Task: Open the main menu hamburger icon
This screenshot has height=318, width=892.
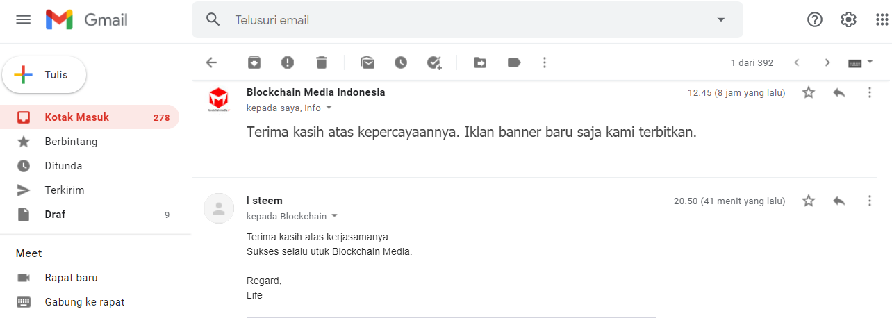Action: pyautogui.click(x=24, y=19)
